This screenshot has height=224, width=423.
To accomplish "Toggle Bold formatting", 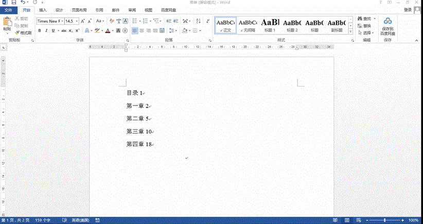I will (x=39, y=31).
